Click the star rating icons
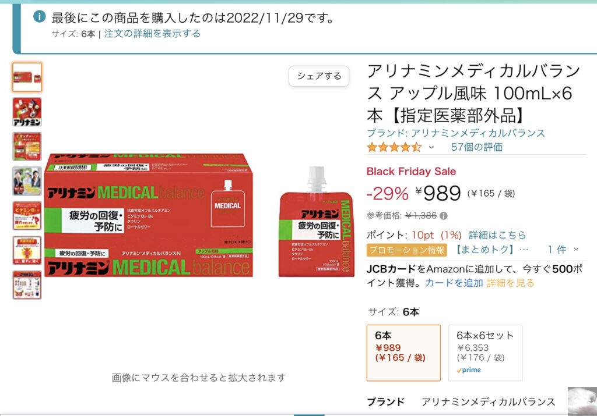Image resolution: width=597 pixels, height=416 pixels. point(394,147)
